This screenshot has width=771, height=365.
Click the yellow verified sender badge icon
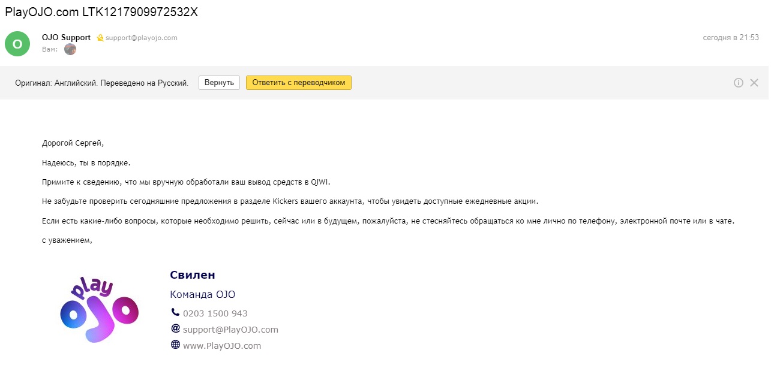click(x=100, y=38)
